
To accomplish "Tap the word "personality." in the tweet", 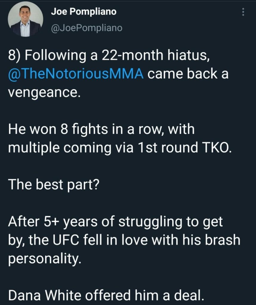I will pos(44,259).
